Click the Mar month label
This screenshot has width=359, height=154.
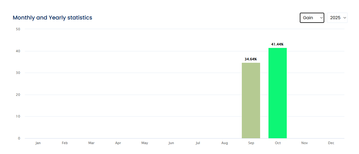pos(91,143)
